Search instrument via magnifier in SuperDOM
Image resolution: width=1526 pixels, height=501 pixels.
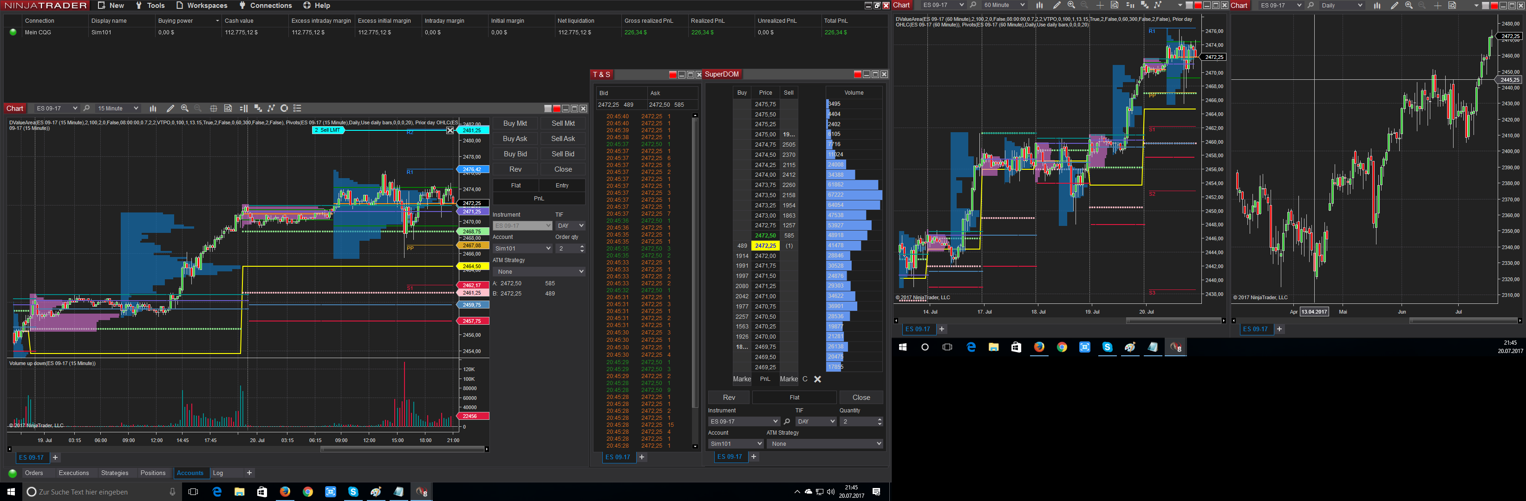[x=787, y=421]
